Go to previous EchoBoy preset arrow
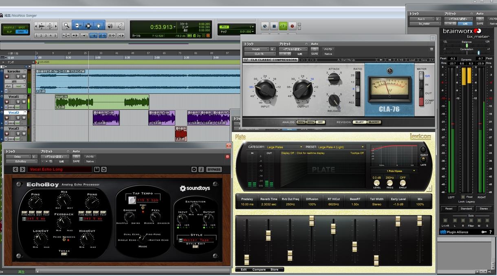 tap(15, 170)
